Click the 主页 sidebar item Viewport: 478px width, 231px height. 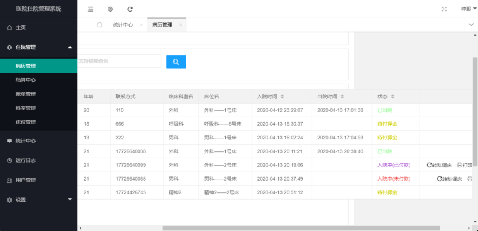click(x=39, y=28)
